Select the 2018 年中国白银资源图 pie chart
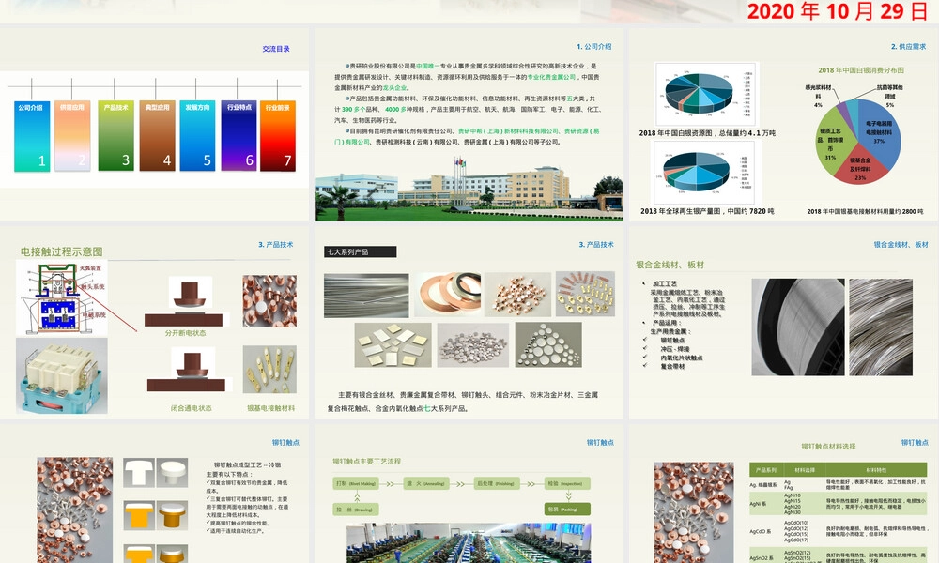This screenshot has width=939, height=563. [707, 95]
